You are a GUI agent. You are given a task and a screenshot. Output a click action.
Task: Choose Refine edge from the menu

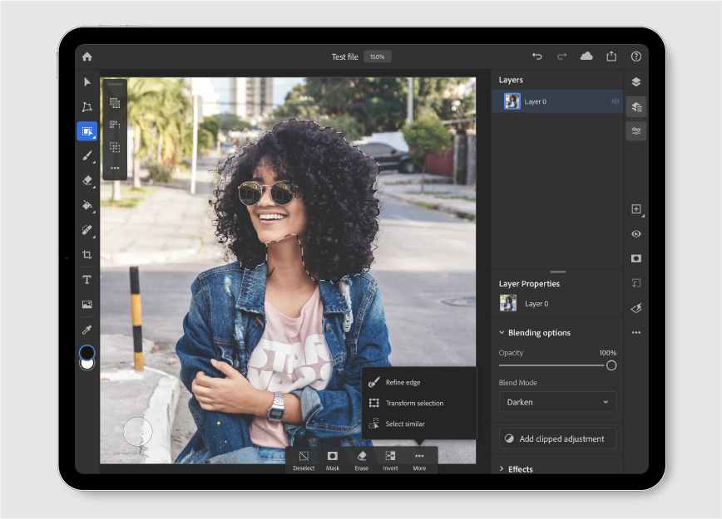[x=403, y=382]
